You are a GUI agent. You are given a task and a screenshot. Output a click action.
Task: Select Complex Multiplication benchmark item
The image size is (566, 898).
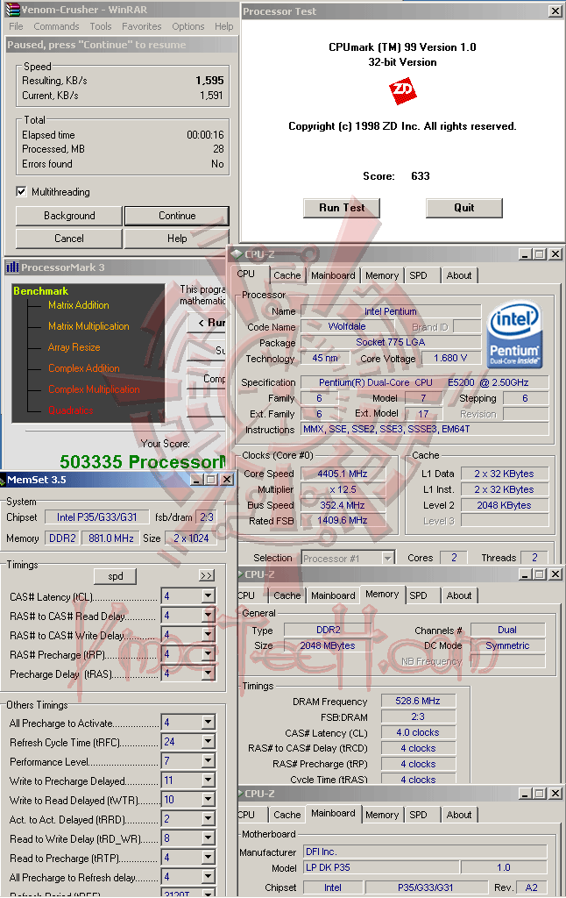coord(94,388)
